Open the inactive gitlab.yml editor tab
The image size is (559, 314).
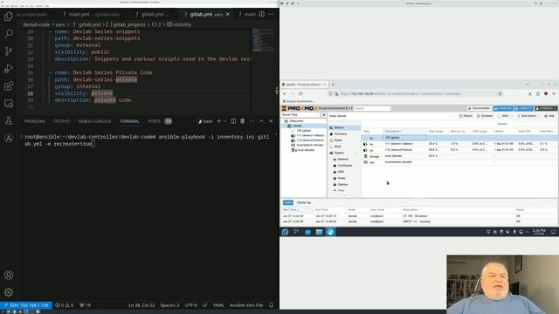[x=153, y=15]
